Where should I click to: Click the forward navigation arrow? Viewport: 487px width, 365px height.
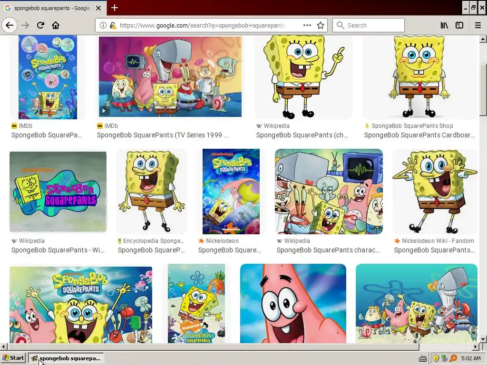coord(25,25)
